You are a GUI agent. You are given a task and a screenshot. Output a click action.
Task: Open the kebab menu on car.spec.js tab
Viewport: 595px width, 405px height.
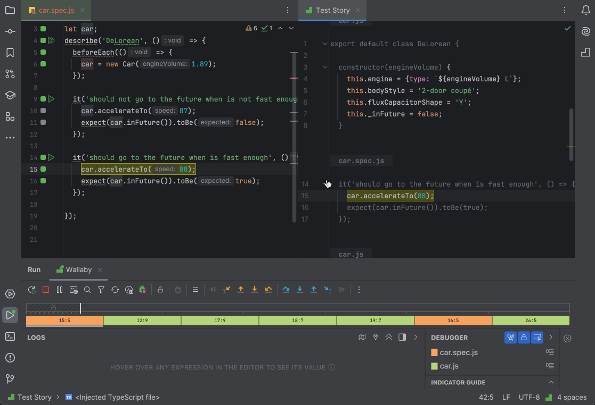pyautogui.click(x=288, y=10)
